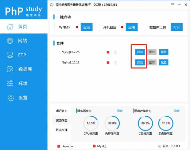Refresh 硬盘存储状态 with 刷新 link
Image resolution: width=190 pixels, height=150 pixels.
[177, 111]
